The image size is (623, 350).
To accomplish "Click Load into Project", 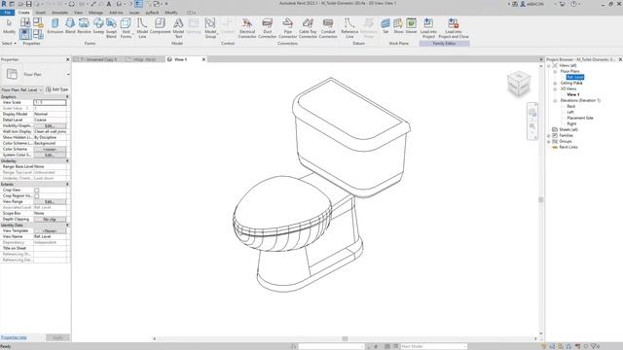I will click(x=428, y=28).
